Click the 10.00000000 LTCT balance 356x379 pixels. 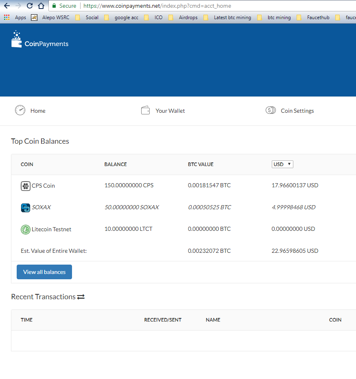(x=128, y=229)
